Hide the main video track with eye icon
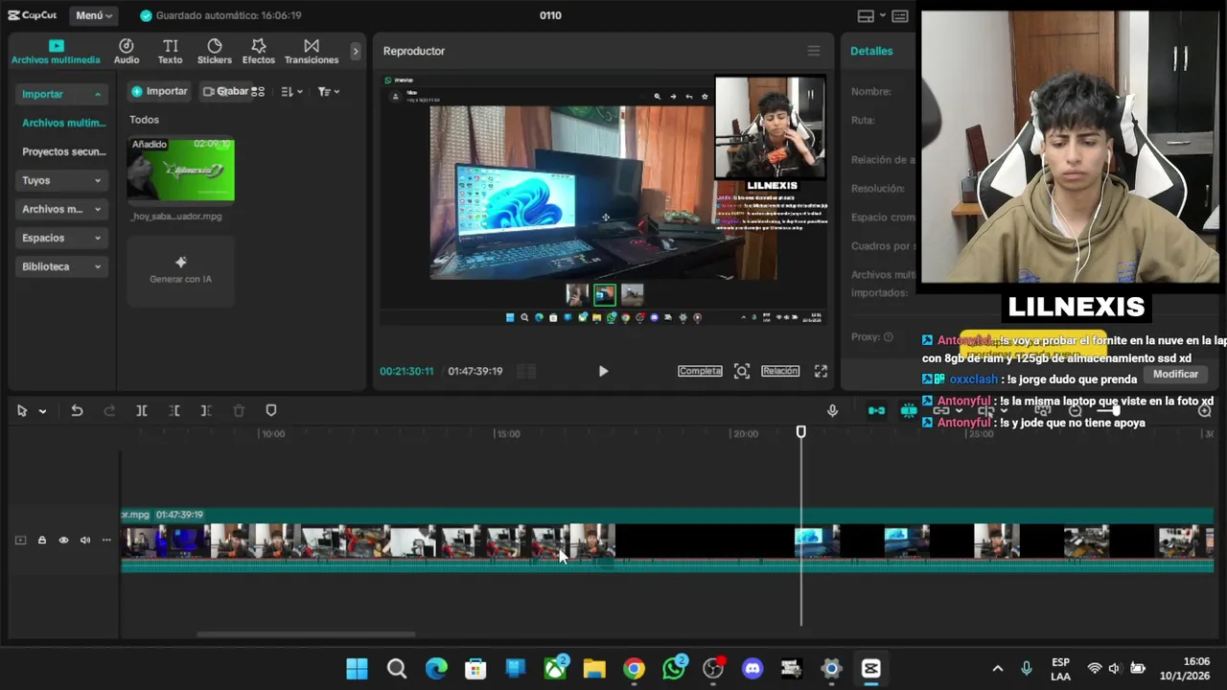 [x=63, y=540]
